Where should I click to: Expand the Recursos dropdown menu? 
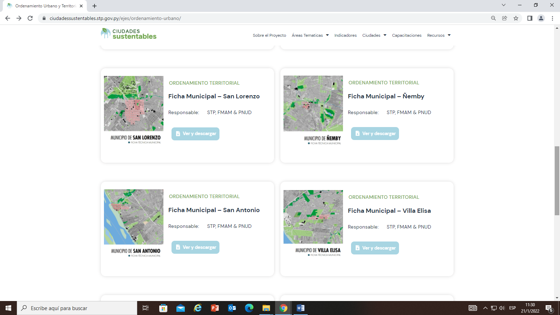point(439,35)
